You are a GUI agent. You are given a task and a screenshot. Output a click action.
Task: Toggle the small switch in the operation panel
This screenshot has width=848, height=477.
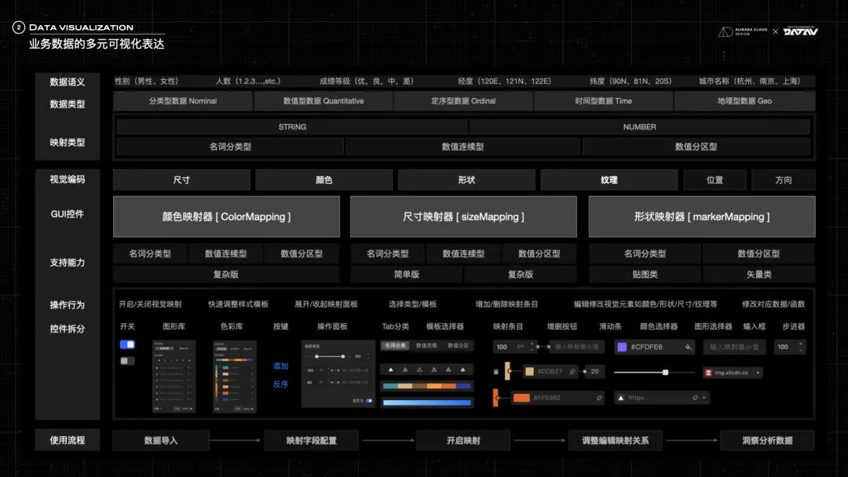click(x=369, y=401)
